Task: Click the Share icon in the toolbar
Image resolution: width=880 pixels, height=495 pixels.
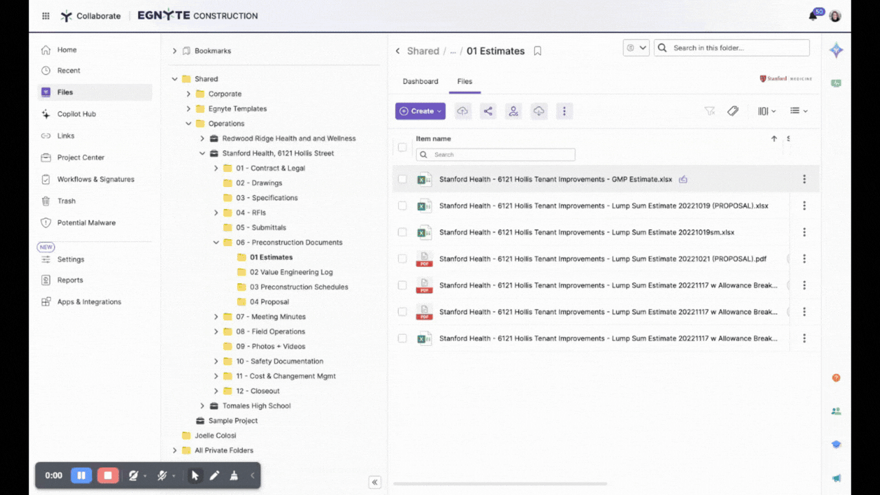Action: pyautogui.click(x=488, y=111)
